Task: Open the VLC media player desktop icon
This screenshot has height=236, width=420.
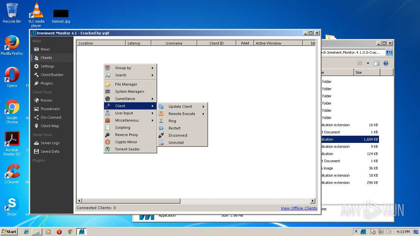Action: [36, 15]
